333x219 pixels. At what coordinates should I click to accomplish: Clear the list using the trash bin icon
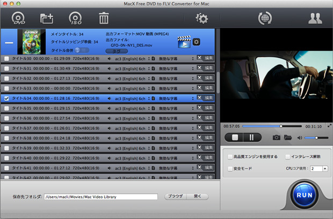(x=104, y=18)
